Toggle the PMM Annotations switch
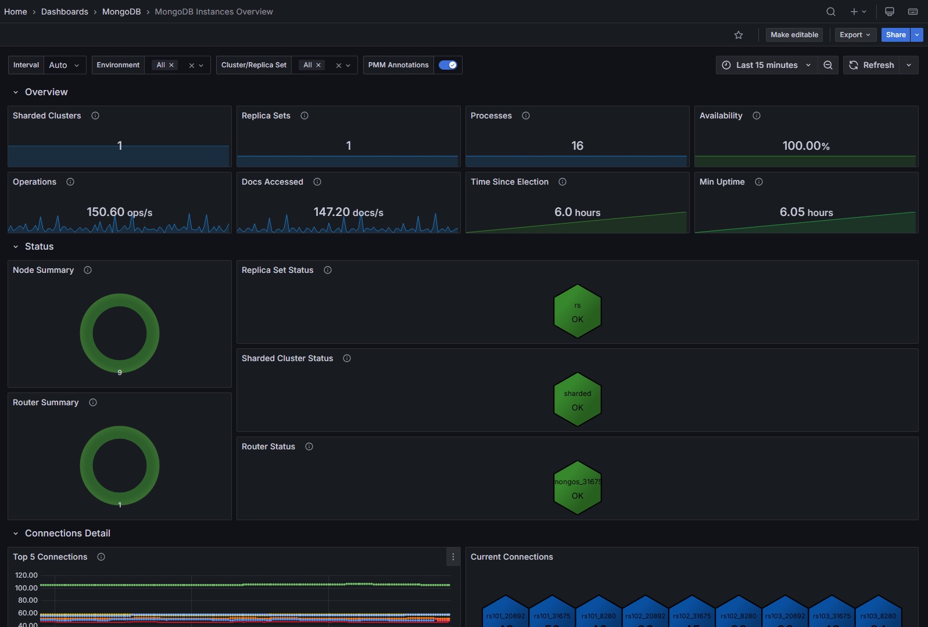The height and width of the screenshot is (627, 928). (x=447, y=65)
